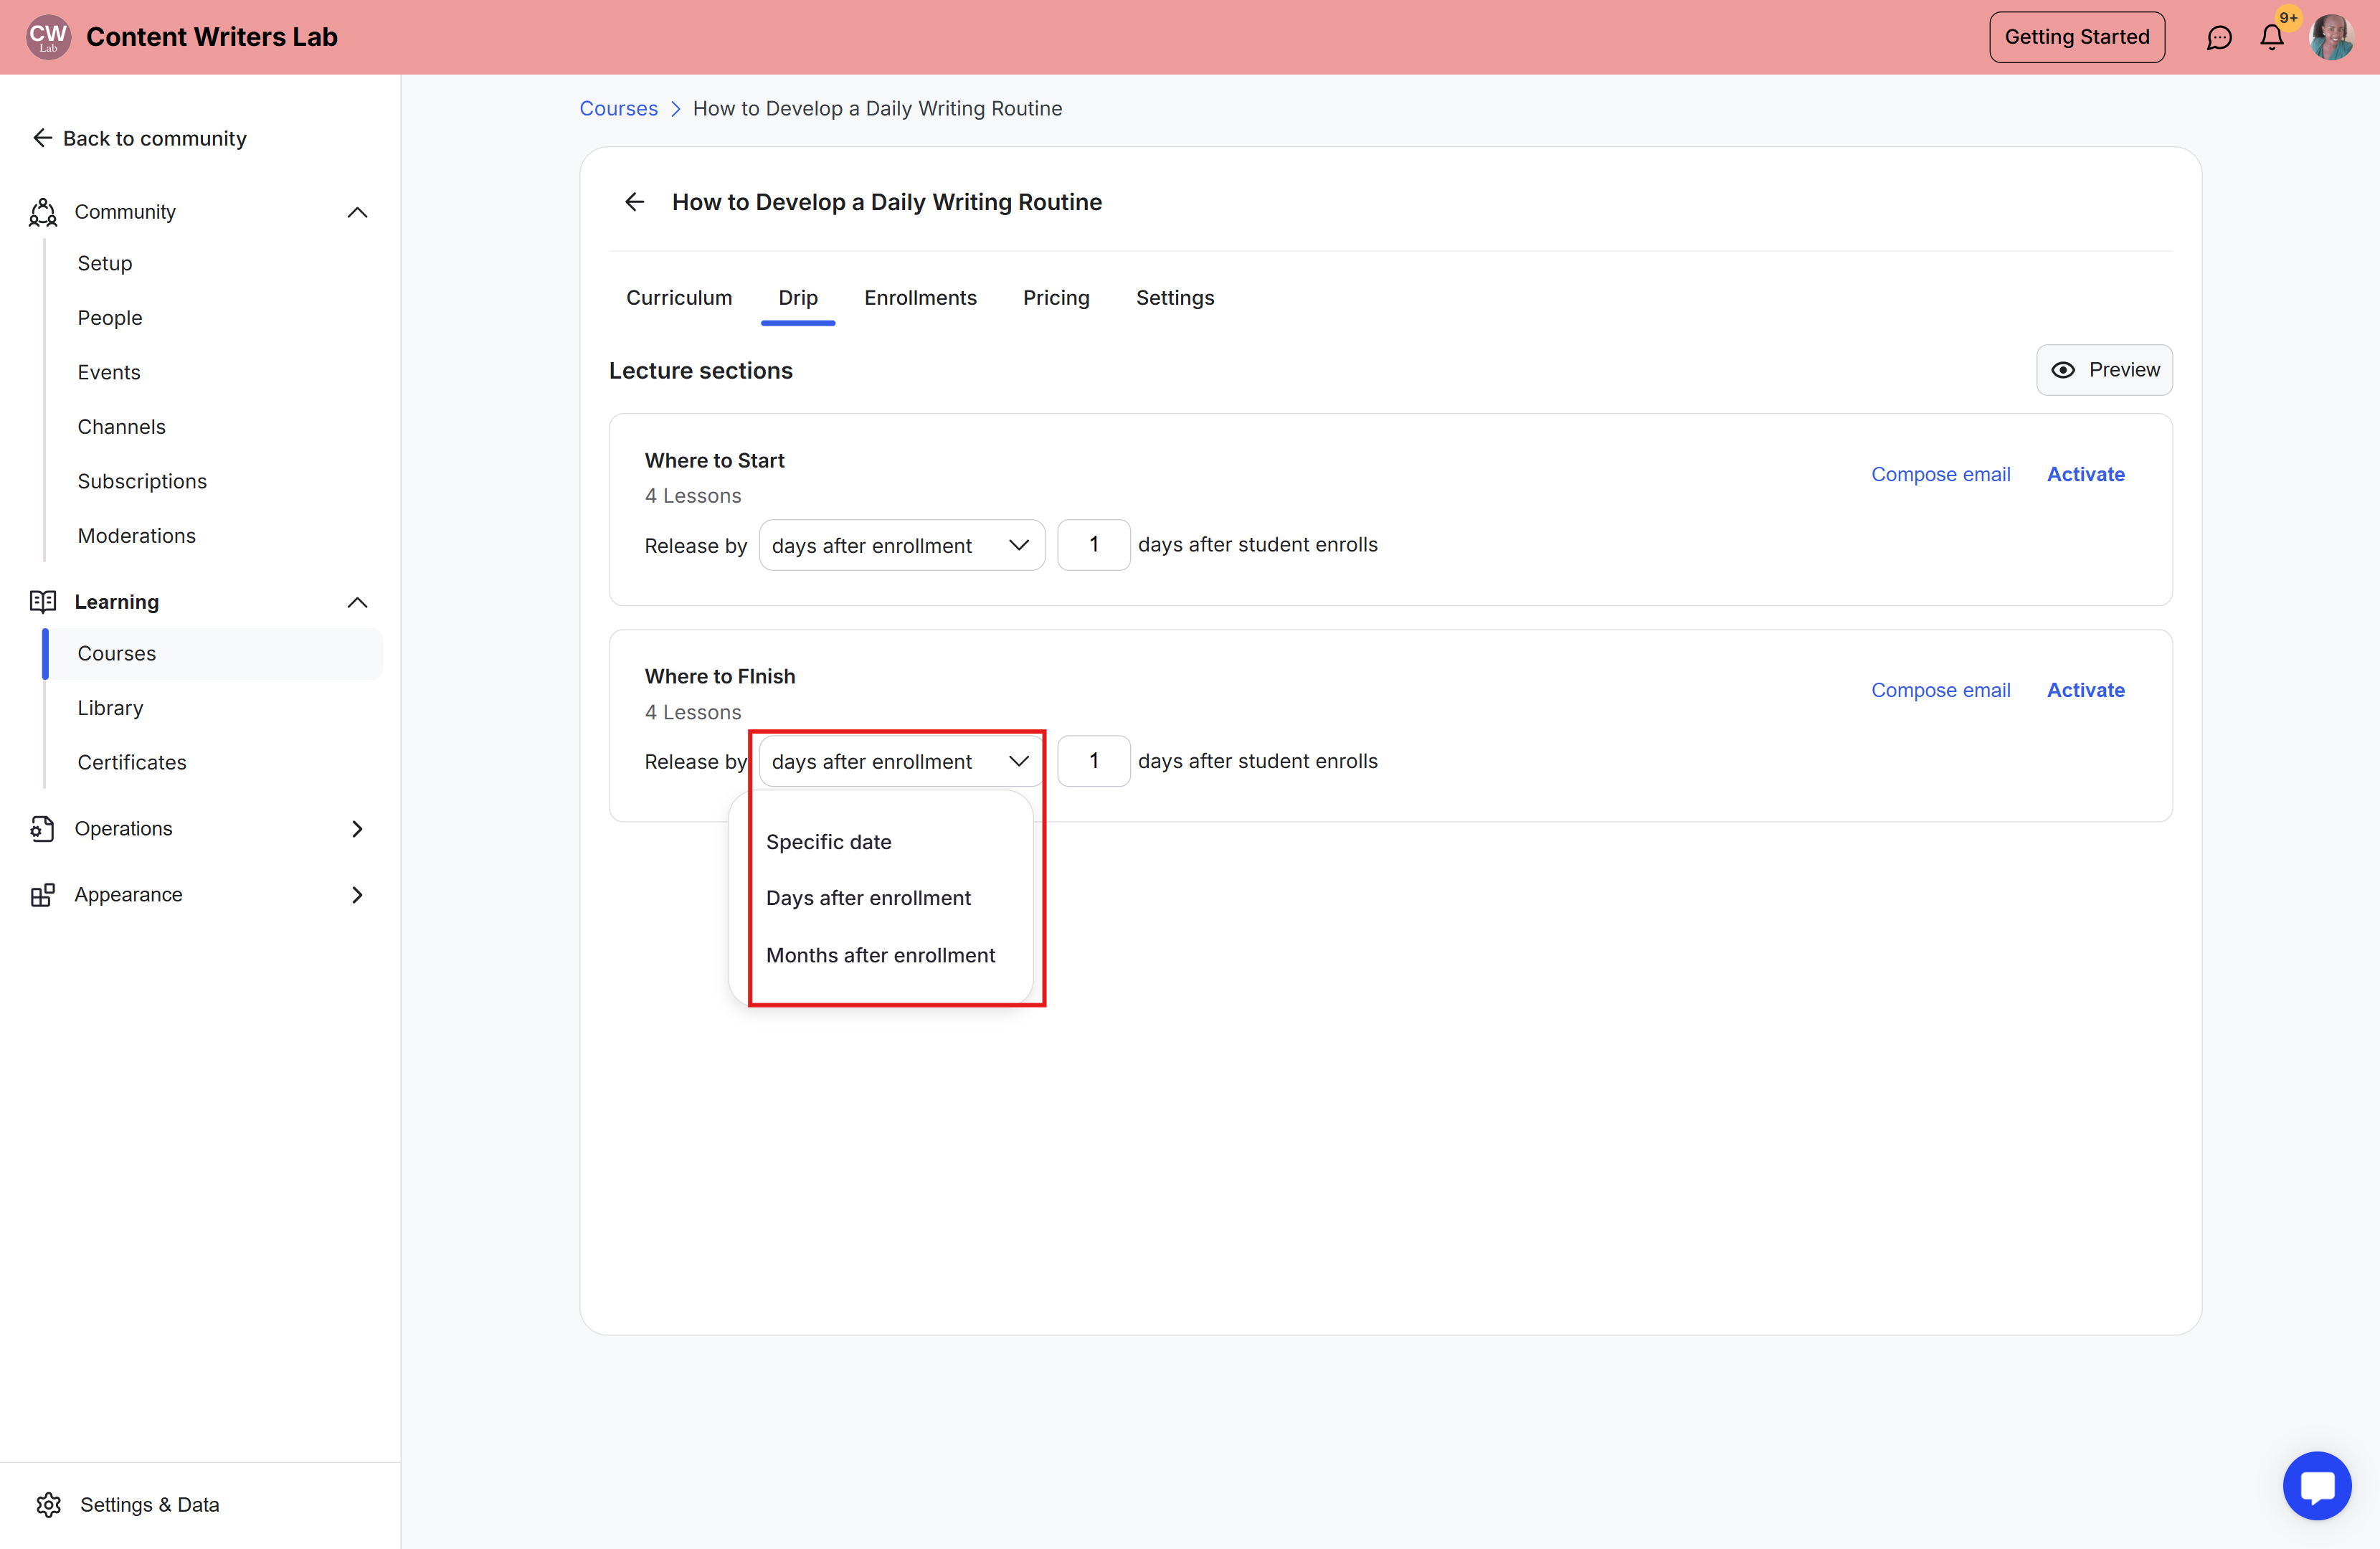The height and width of the screenshot is (1549, 2380).
Task: Click the Learning book icon
Action: pyautogui.click(x=43, y=601)
